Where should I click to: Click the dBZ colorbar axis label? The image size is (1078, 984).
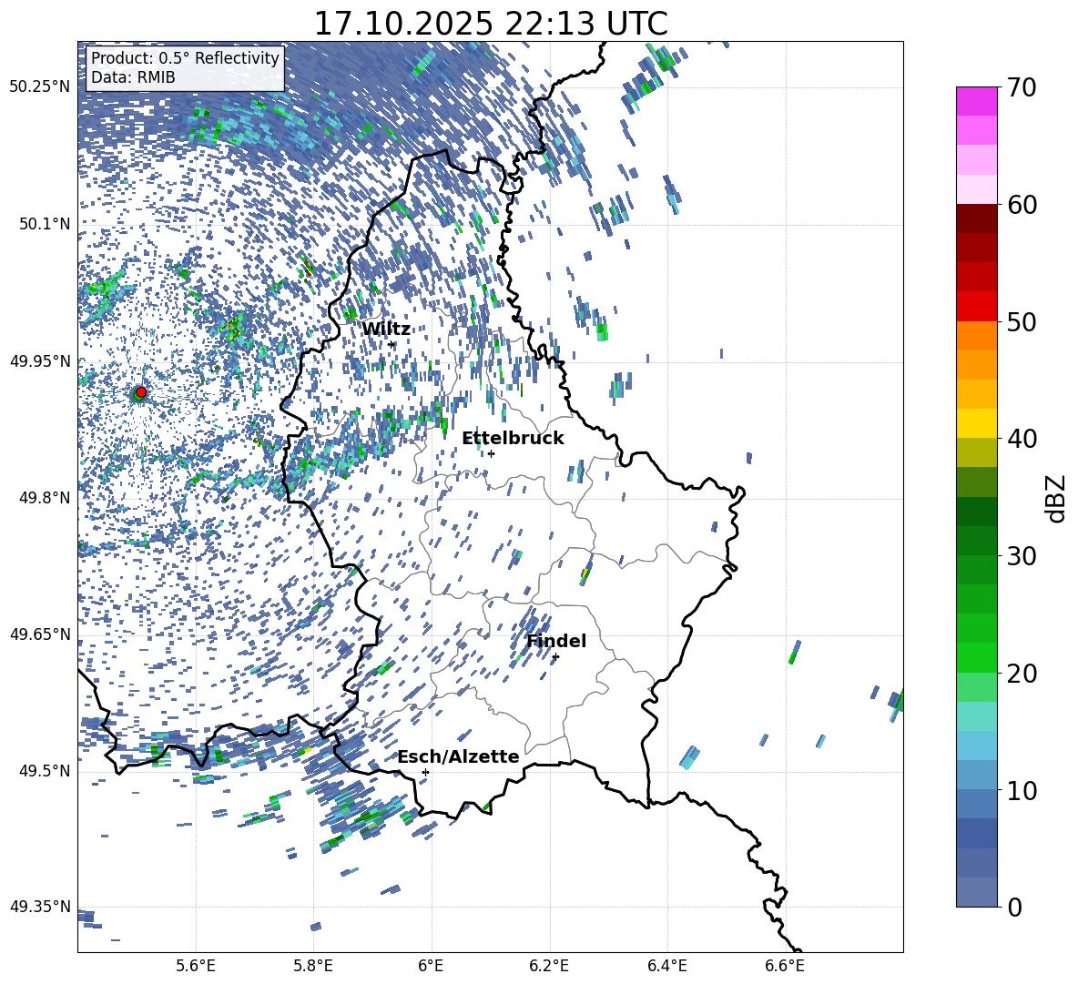[1057, 498]
